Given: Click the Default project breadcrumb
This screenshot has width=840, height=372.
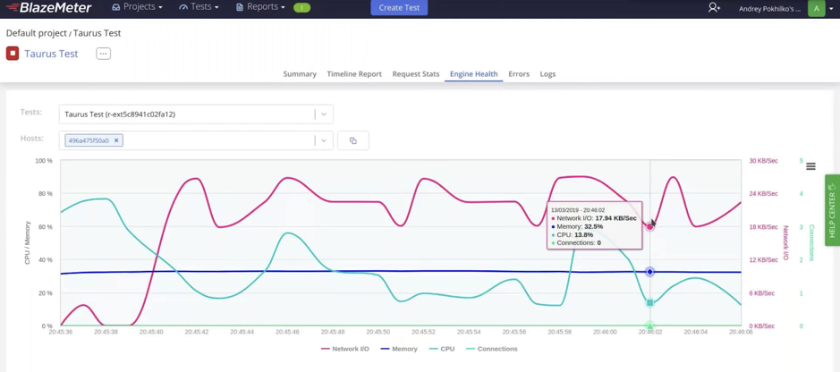Looking at the screenshot, I should tap(36, 33).
